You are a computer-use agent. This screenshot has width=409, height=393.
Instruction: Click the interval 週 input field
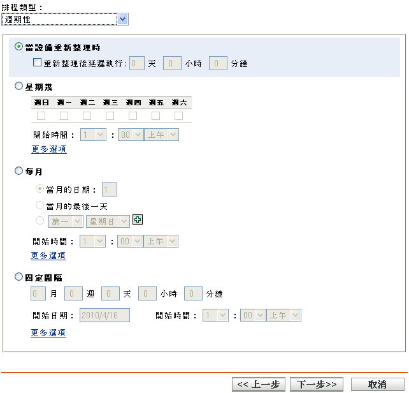coord(73,293)
